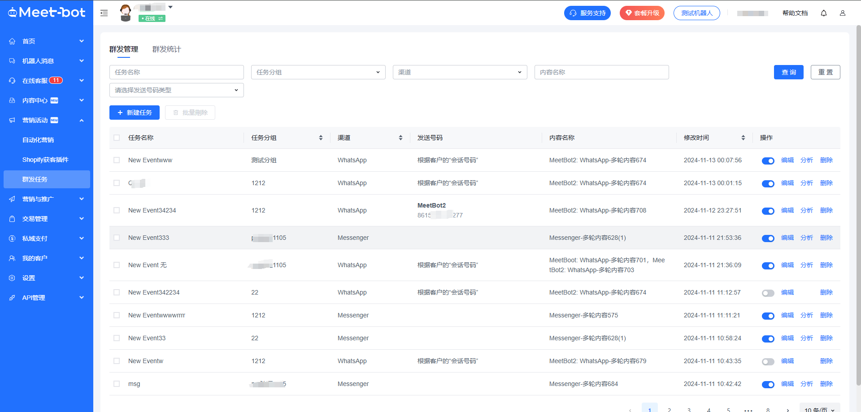Click the online customer service headset icon
Viewport: 861px width, 412px height.
point(12,81)
